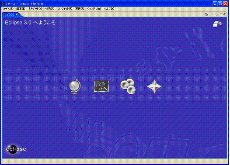This screenshot has width=230, height=165.
Task: Maximize or restore the welcome view panel
Action: [x=224, y=14]
